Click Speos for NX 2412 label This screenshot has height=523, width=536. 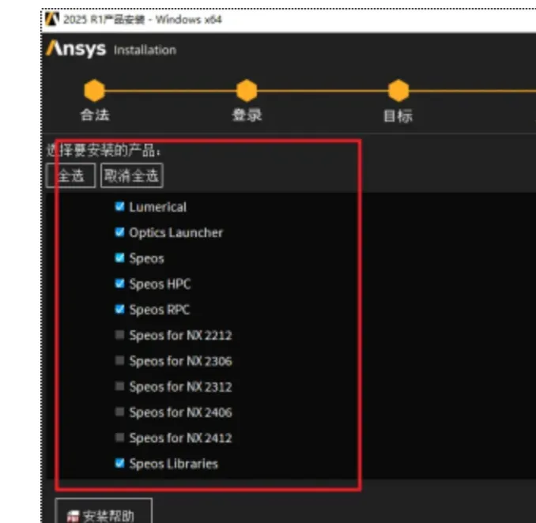pos(180,438)
